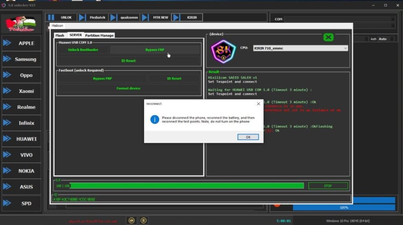Open the VIVO brand section
This screenshot has height=225, width=403.
(21, 155)
